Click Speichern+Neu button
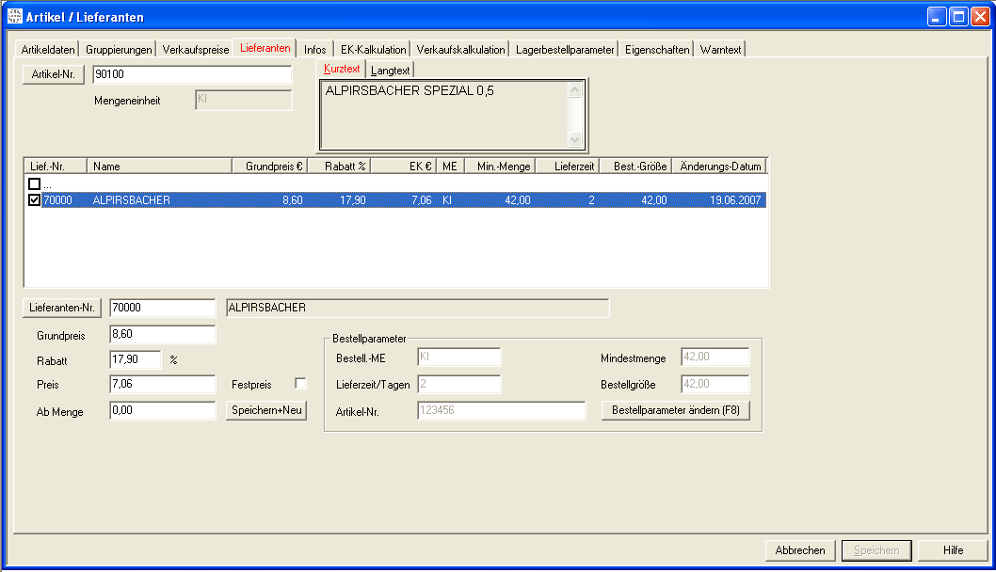The image size is (996, 572). (x=266, y=411)
